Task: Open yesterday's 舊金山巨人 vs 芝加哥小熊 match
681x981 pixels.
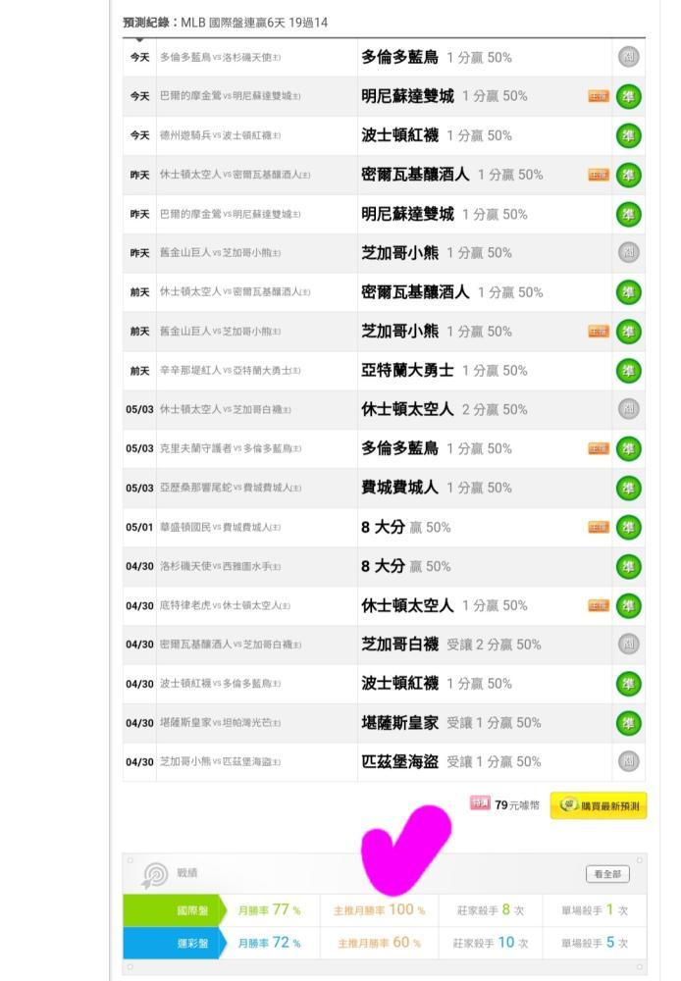Action: (220, 253)
